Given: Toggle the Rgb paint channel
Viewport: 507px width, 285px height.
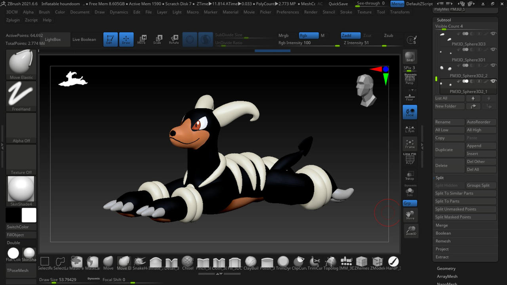Looking at the screenshot, I should tap(309, 36).
